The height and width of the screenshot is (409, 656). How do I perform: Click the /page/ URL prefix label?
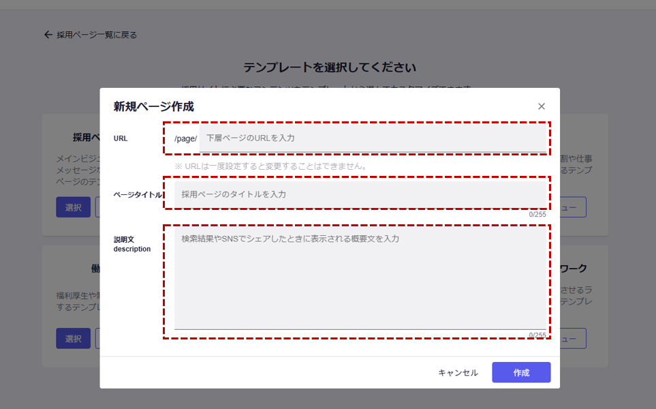point(185,138)
